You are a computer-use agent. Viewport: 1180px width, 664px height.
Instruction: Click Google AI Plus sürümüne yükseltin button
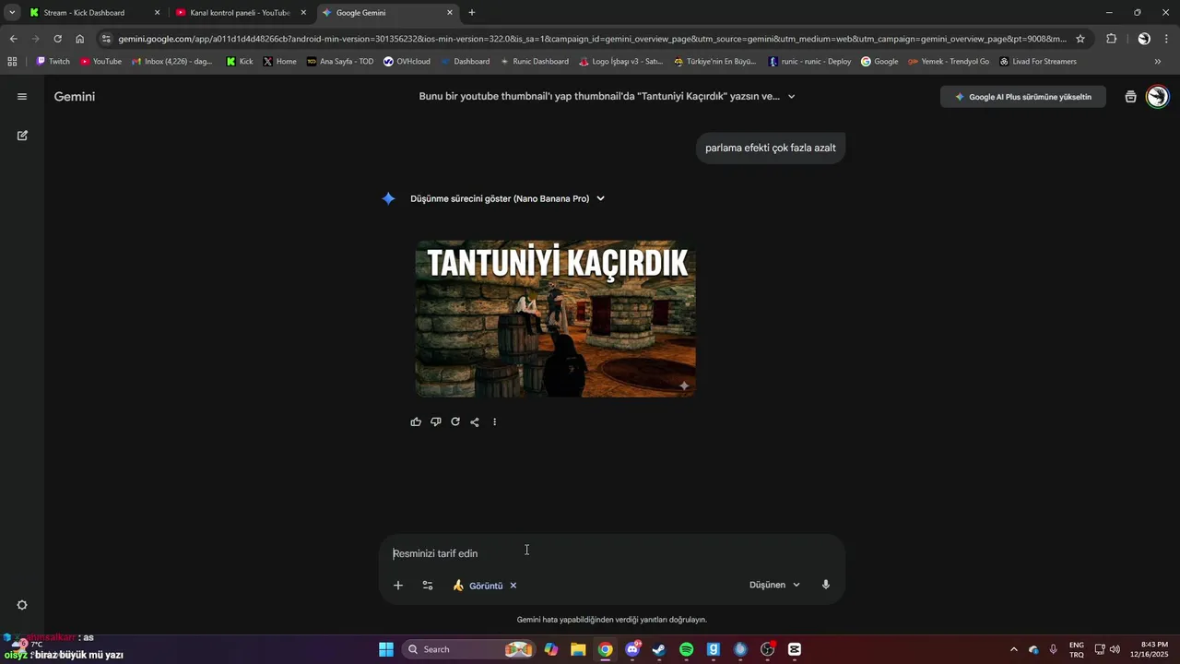(x=1023, y=97)
